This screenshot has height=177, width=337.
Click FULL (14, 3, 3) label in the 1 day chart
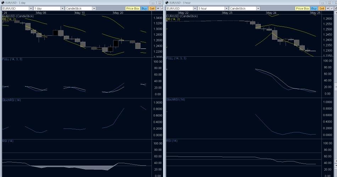click(x=12, y=59)
